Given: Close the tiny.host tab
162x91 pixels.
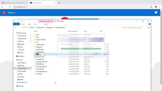Looking at the screenshot, I should tap(27, 3).
